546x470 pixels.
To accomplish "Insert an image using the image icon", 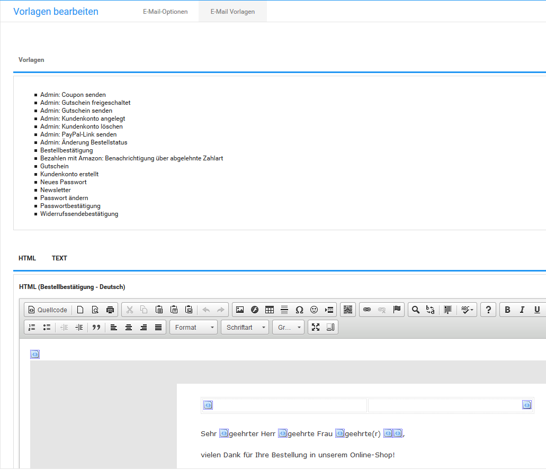I will [241, 310].
